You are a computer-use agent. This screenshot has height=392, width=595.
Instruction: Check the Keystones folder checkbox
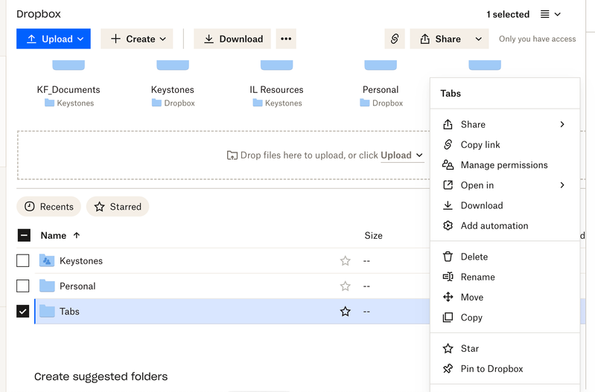(23, 261)
